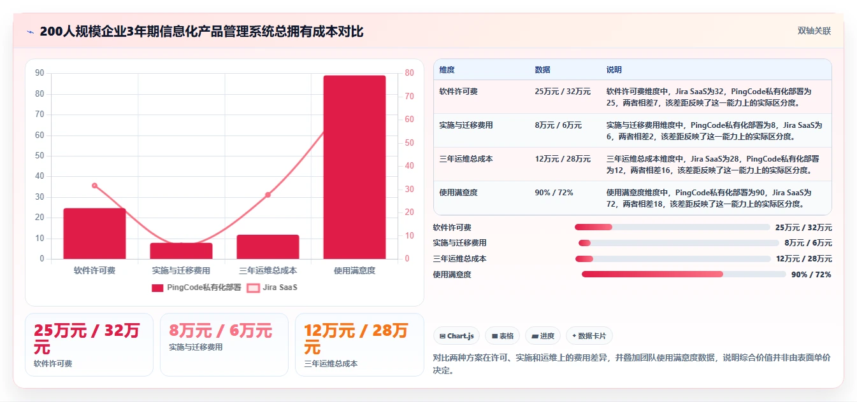Image resolution: width=857 pixels, height=402 pixels.
Task: Open the 8万元 / 6万元 data card
Action: 224,345
